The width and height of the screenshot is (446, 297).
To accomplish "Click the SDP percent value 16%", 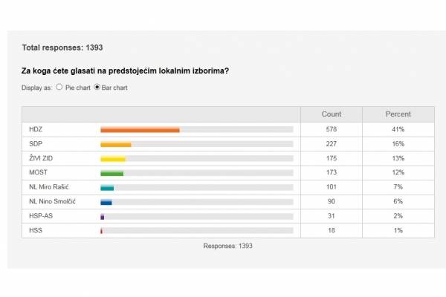I will pyautogui.click(x=398, y=144).
